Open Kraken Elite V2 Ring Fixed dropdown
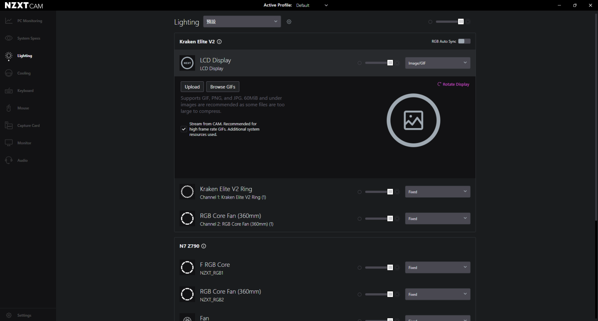Image resolution: width=598 pixels, height=321 pixels. click(437, 192)
